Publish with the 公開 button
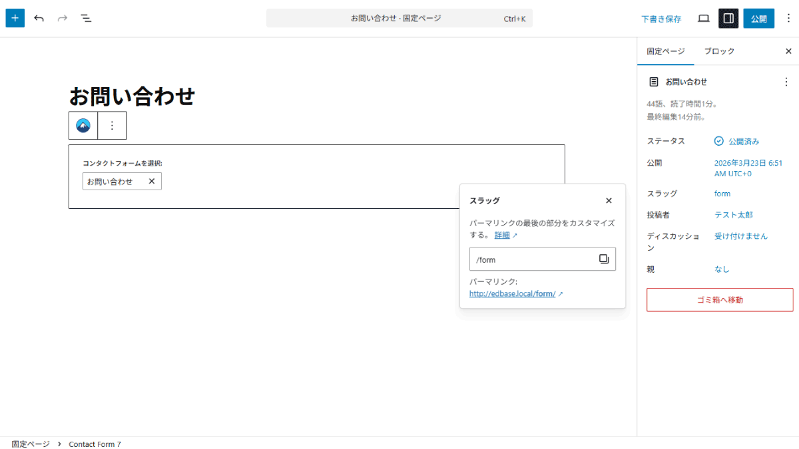Screen dimensions: 799x449 [758, 18]
